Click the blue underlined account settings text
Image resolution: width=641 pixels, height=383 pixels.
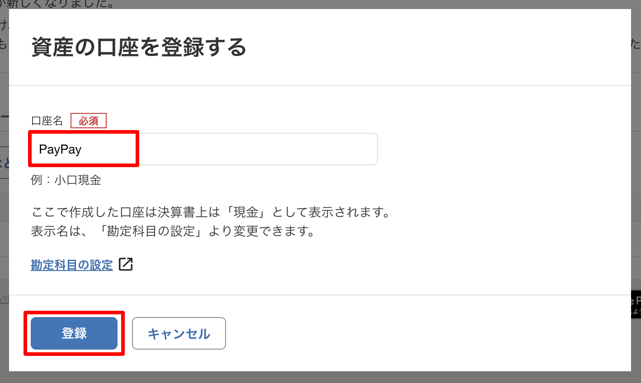[x=72, y=265]
